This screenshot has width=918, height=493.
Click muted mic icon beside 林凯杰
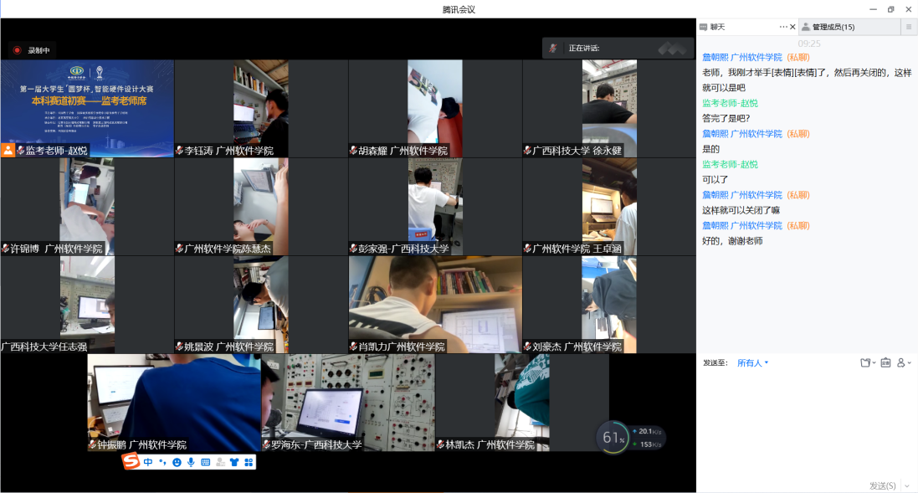pyautogui.click(x=440, y=445)
